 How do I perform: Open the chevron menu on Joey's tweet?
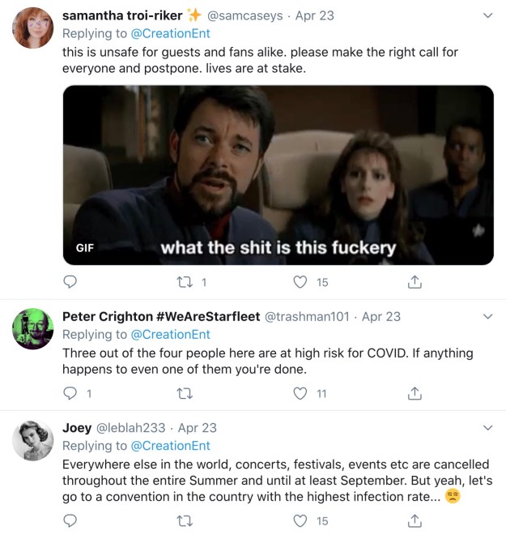click(487, 427)
